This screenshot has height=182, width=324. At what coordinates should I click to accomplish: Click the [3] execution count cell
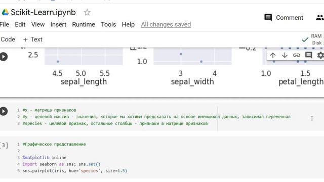click(x=4, y=145)
